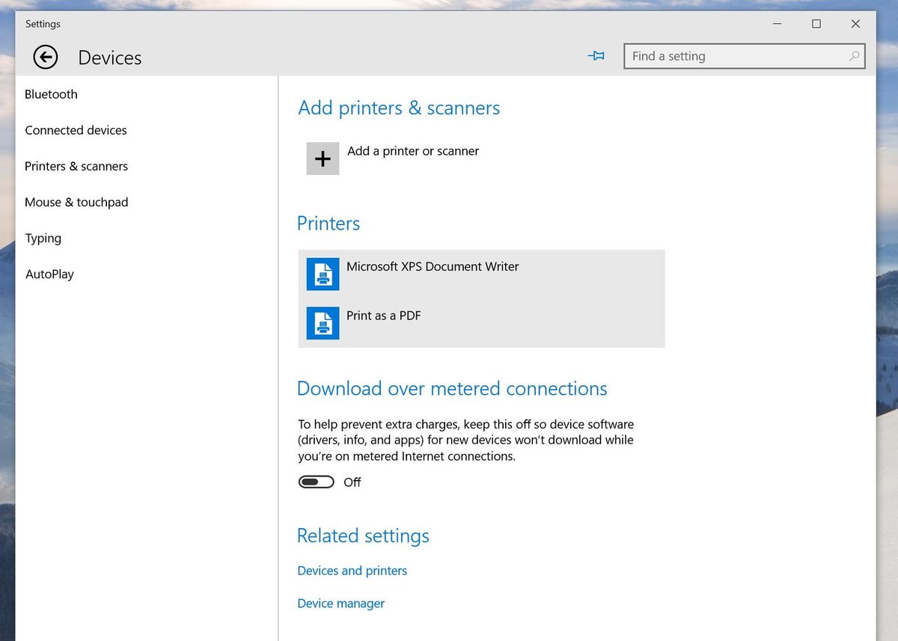Select Microsoft XPS Document Writer from Printers list
This screenshot has width=898, height=641.
(x=433, y=266)
